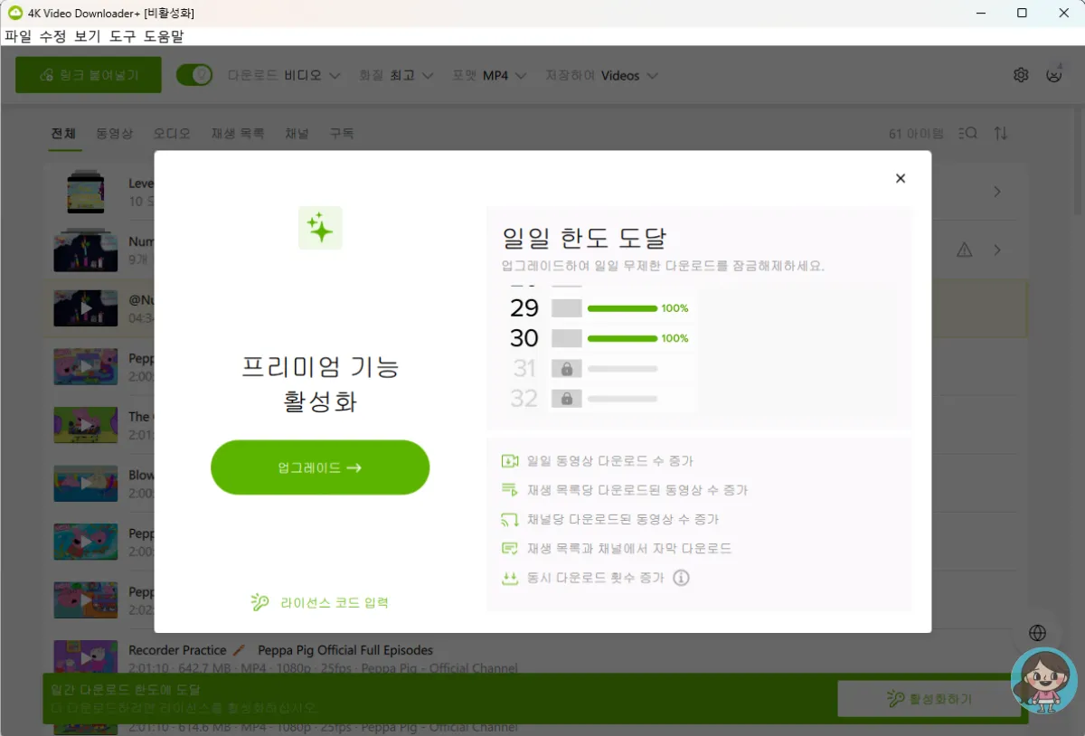The image size is (1085, 736).
Task: Open the 도구 menu
Action: [x=123, y=36]
